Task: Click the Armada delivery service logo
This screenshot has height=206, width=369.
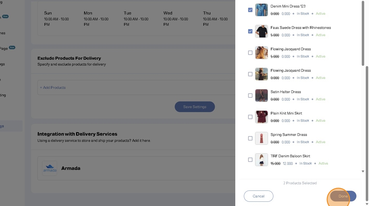Action: [50, 168]
